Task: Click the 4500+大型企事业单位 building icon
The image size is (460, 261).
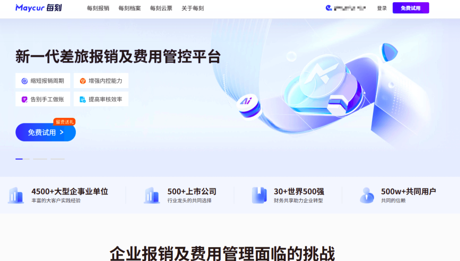Action: coord(16,195)
